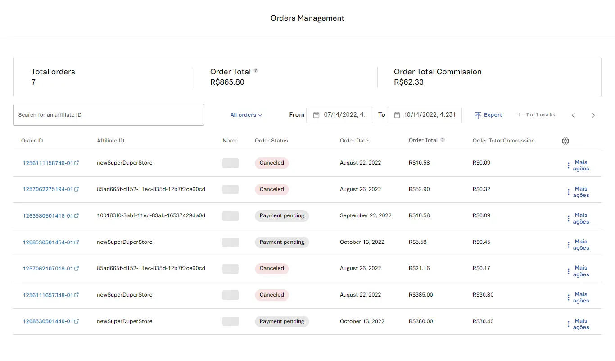Click help icon beside Order Total column header
The width and height of the screenshot is (615, 361).
(x=443, y=140)
